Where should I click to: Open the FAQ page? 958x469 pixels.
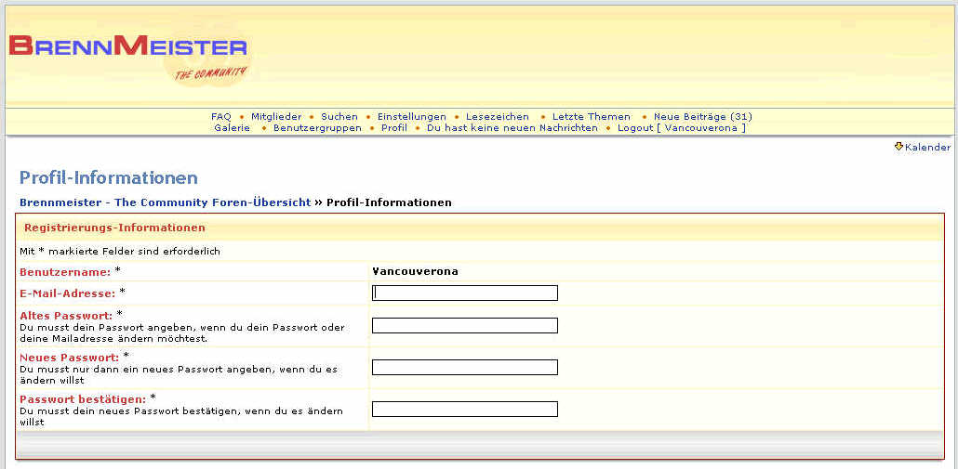[x=221, y=117]
